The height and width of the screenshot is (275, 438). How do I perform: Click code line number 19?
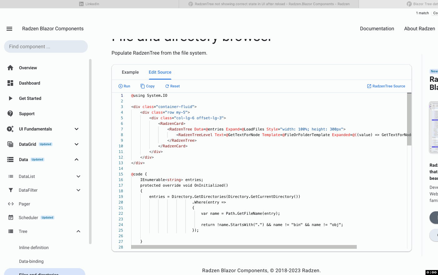(x=121, y=197)
